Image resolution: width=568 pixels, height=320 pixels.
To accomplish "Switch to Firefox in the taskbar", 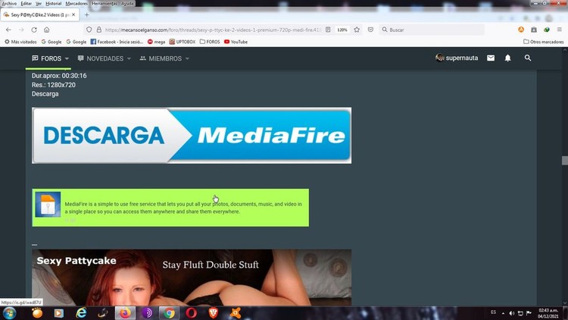I will (125, 312).
